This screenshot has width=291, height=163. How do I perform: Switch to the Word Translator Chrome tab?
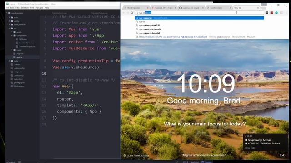point(135,8)
